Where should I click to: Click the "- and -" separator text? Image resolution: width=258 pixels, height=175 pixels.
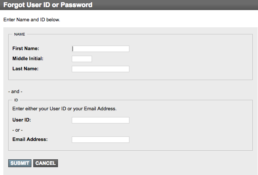coord(15,92)
